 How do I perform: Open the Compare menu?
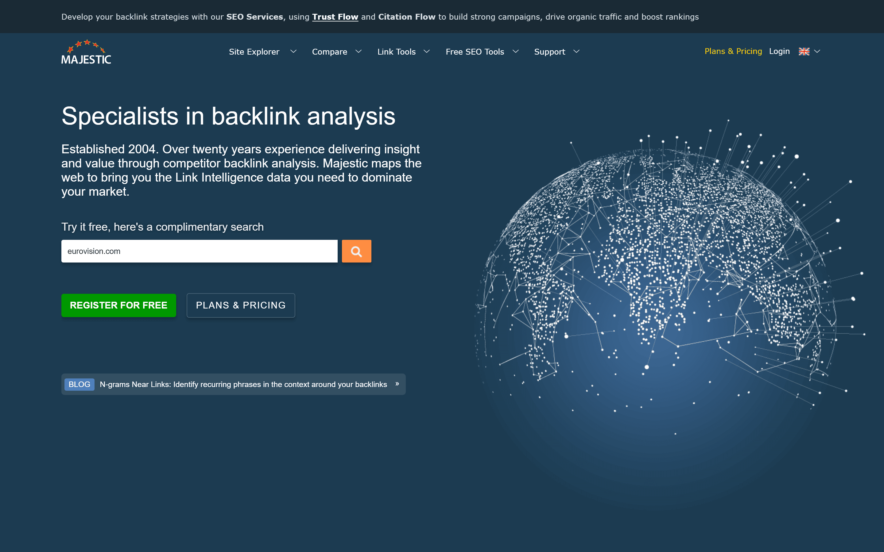coord(329,52)
